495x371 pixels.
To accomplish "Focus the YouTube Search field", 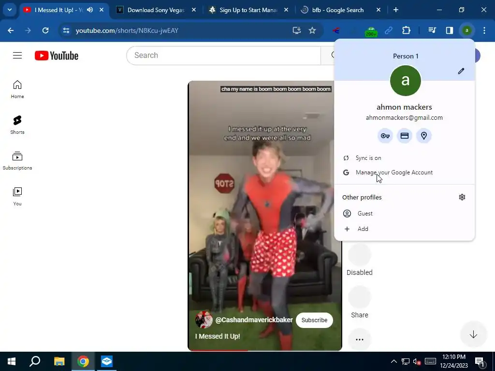I will (x=223, y=56).
